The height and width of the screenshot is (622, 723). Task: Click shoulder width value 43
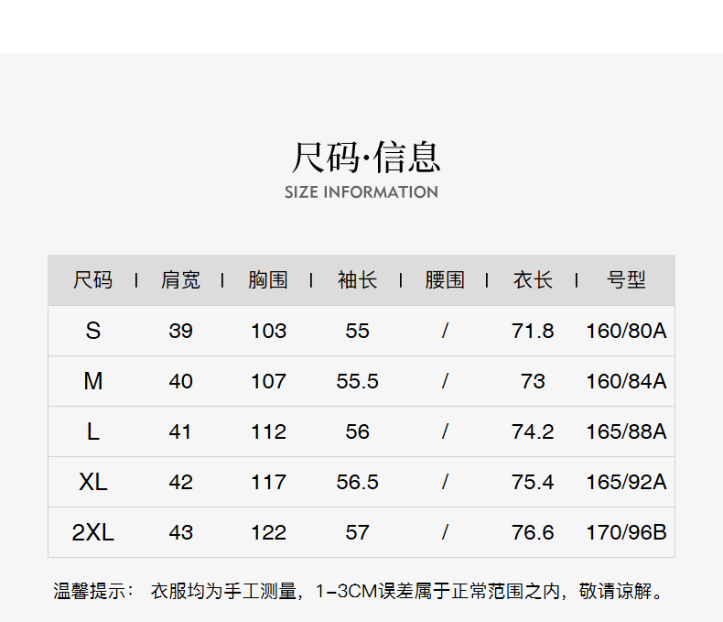pos(180,532)
